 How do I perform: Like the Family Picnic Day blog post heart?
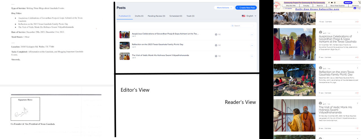(x=358, y=93)
